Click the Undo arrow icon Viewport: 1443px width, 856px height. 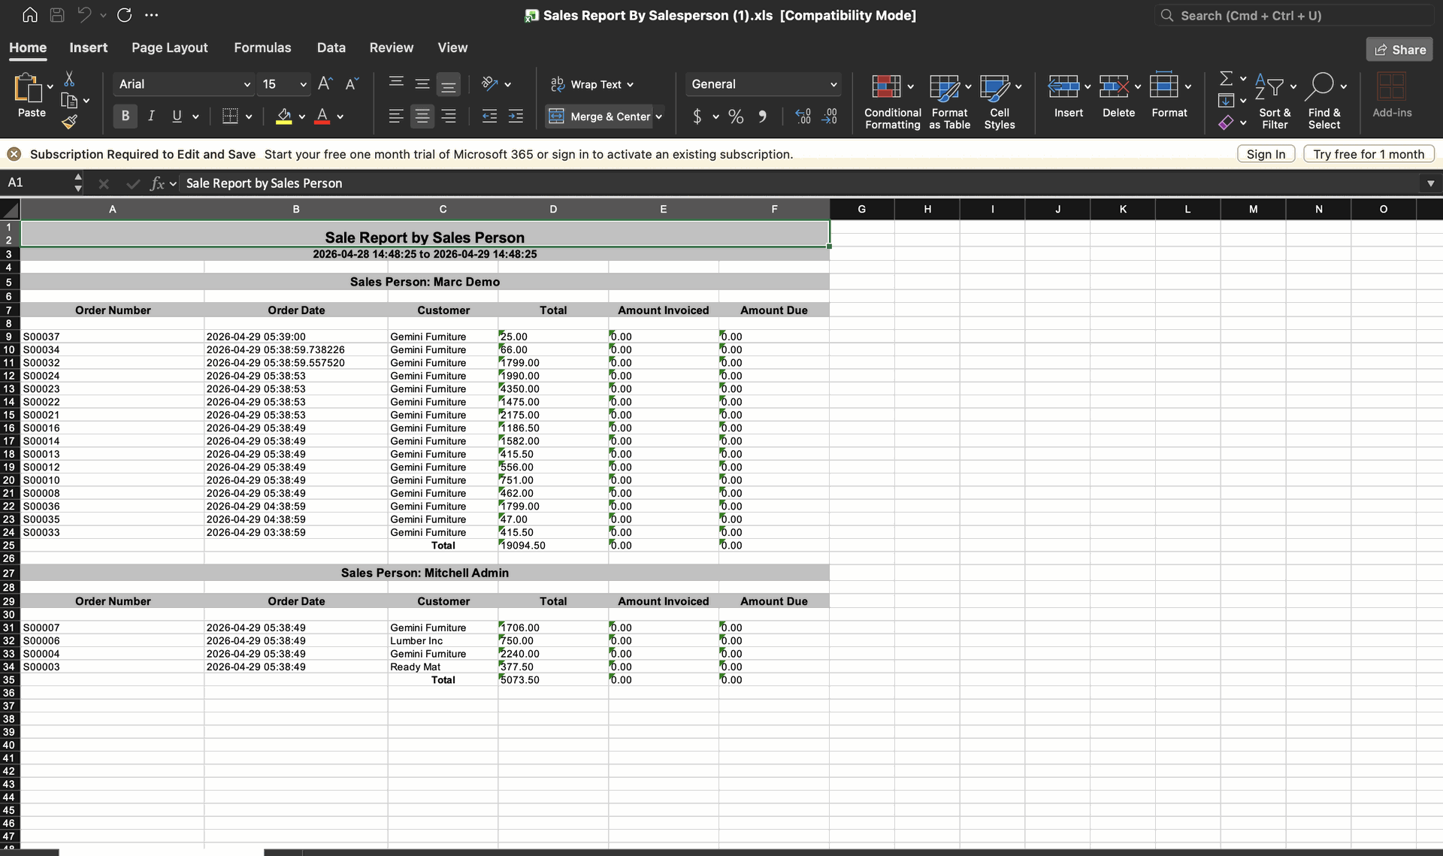(84, 15)
